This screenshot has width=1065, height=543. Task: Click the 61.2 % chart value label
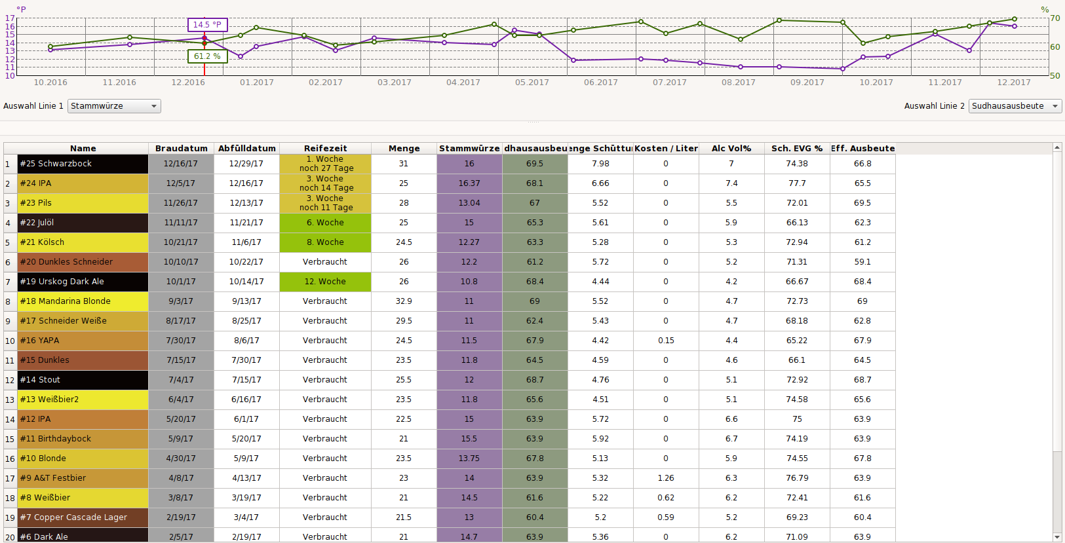pyautogui.click(x=207, y=56)
